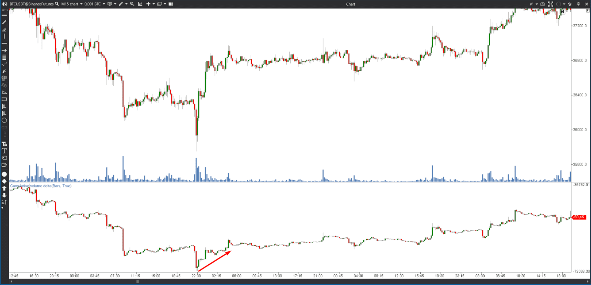Expand the arrow beside the monitor icon
This screenshot has width=591, height=285.
click(115, 4)
